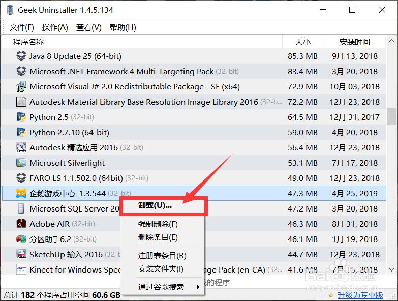398x301 pixels.
Task: Sort by the 程序名称 column header
Action: (142, 42)
